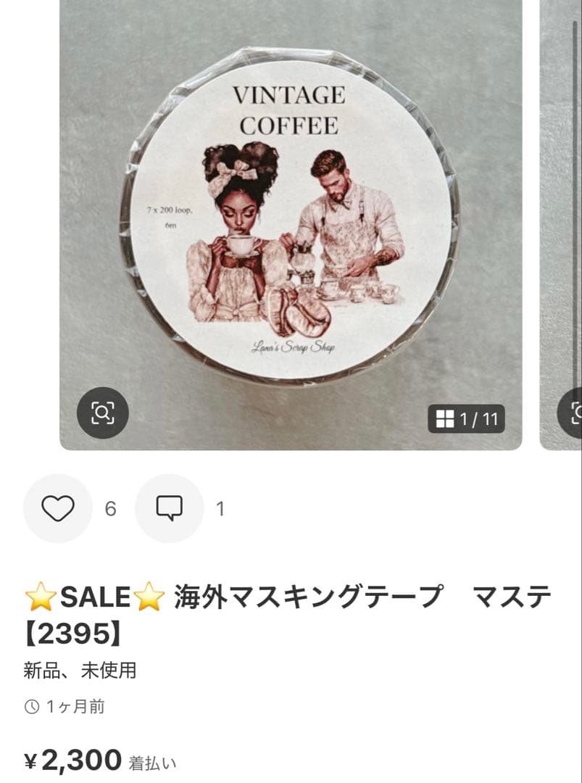Image resolution: width=582 pixels, height=783 pixels.
Task: Click the star emoji after SALE
Action: 150,597
